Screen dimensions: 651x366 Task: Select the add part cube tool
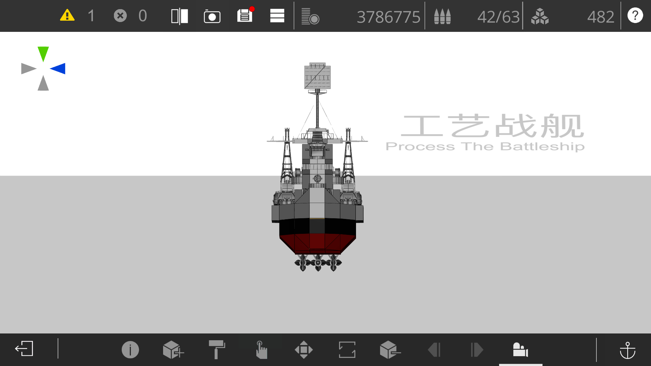pos(173,349)
